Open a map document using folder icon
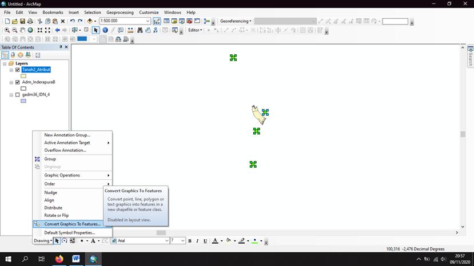Image resolution: width=474 pixels, height=266 pixels. click(15, 21)
